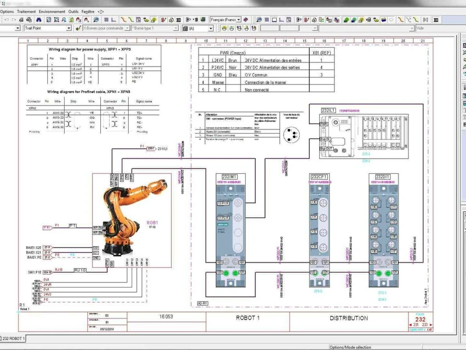Click the left L-shaped axis icon
466x350 pixels.
click(114, 20)
